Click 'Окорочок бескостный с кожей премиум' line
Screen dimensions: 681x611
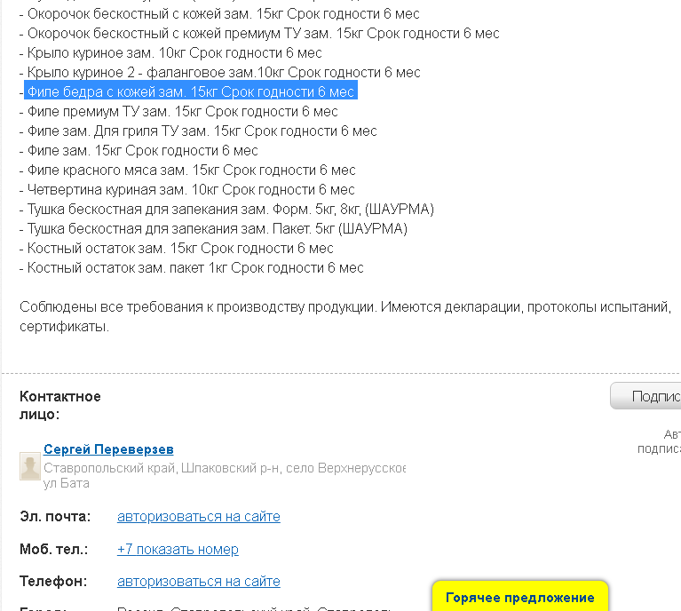tap(259, 34)
